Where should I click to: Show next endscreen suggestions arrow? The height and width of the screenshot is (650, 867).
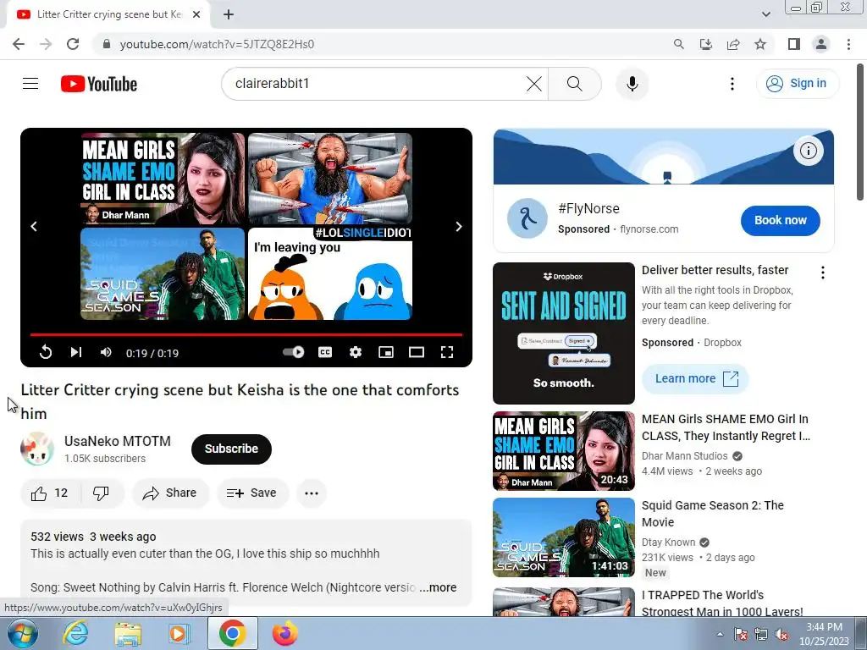(x=458, y=227)
